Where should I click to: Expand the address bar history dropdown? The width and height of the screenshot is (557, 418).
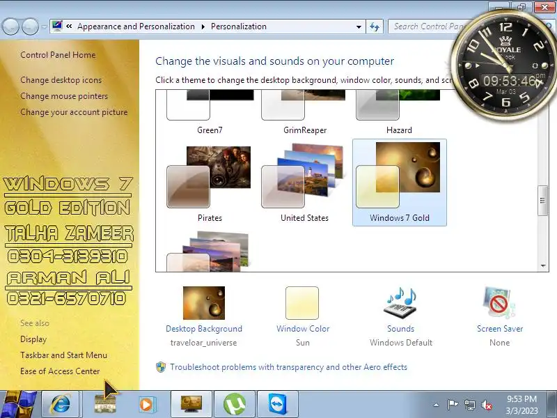pyautogui.click(x=359, y=26)
